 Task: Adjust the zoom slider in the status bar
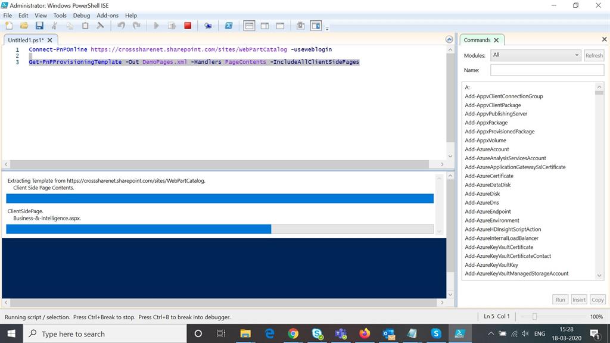pyautogui.click(x=534, y=317)
